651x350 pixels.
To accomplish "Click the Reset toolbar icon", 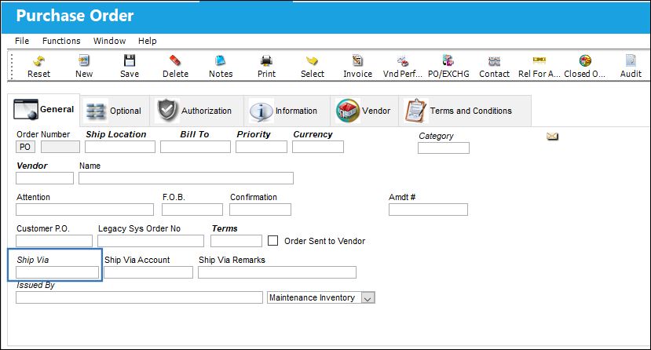I will (x=38, y=67).
